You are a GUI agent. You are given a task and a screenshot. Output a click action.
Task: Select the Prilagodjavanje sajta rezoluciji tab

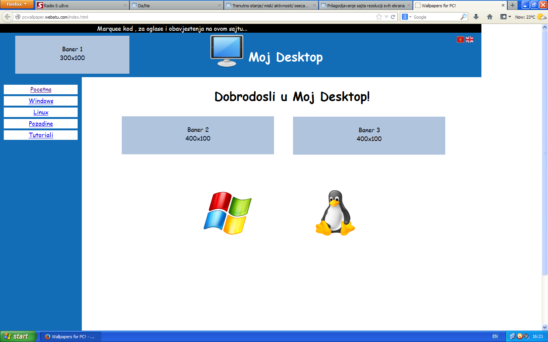(365, 5)
